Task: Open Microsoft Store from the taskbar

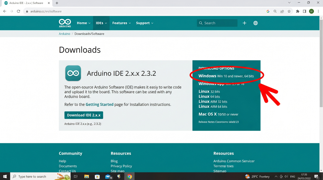Action: (97, 176)
